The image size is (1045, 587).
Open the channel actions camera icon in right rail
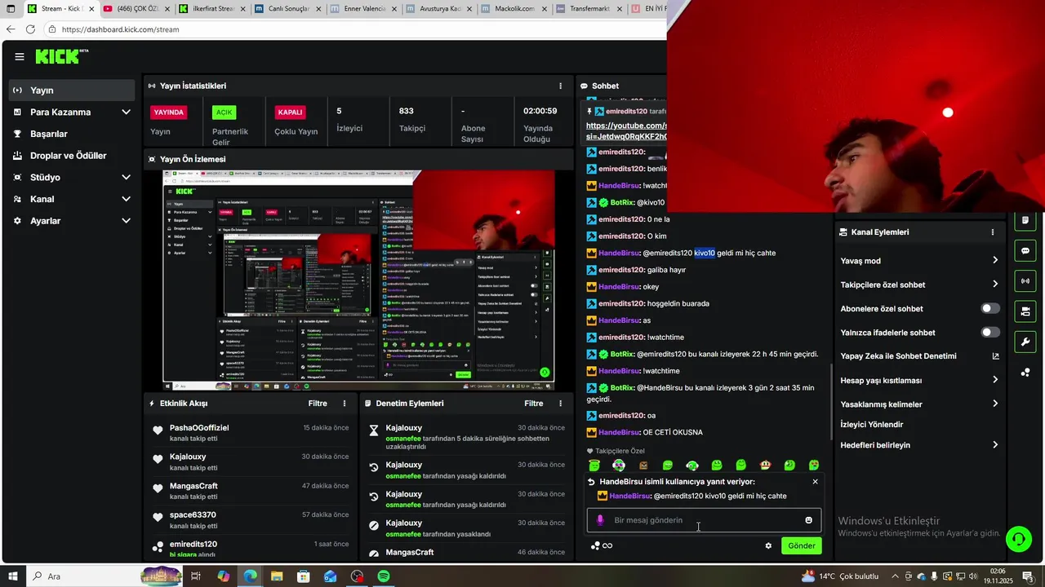coord(1025,311)
